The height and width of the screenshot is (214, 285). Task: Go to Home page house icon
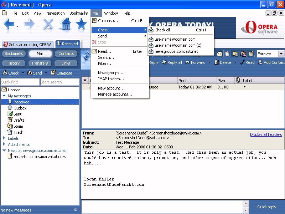[66, 24]
